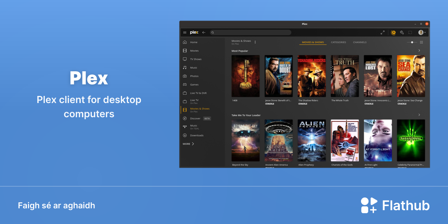Viewport: 448px width, 224px height.
Task: Go back using the left arrow icon
Action: (x=204, y=32)
